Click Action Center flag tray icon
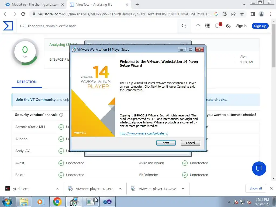276x207 pixels. pos(236,202)
